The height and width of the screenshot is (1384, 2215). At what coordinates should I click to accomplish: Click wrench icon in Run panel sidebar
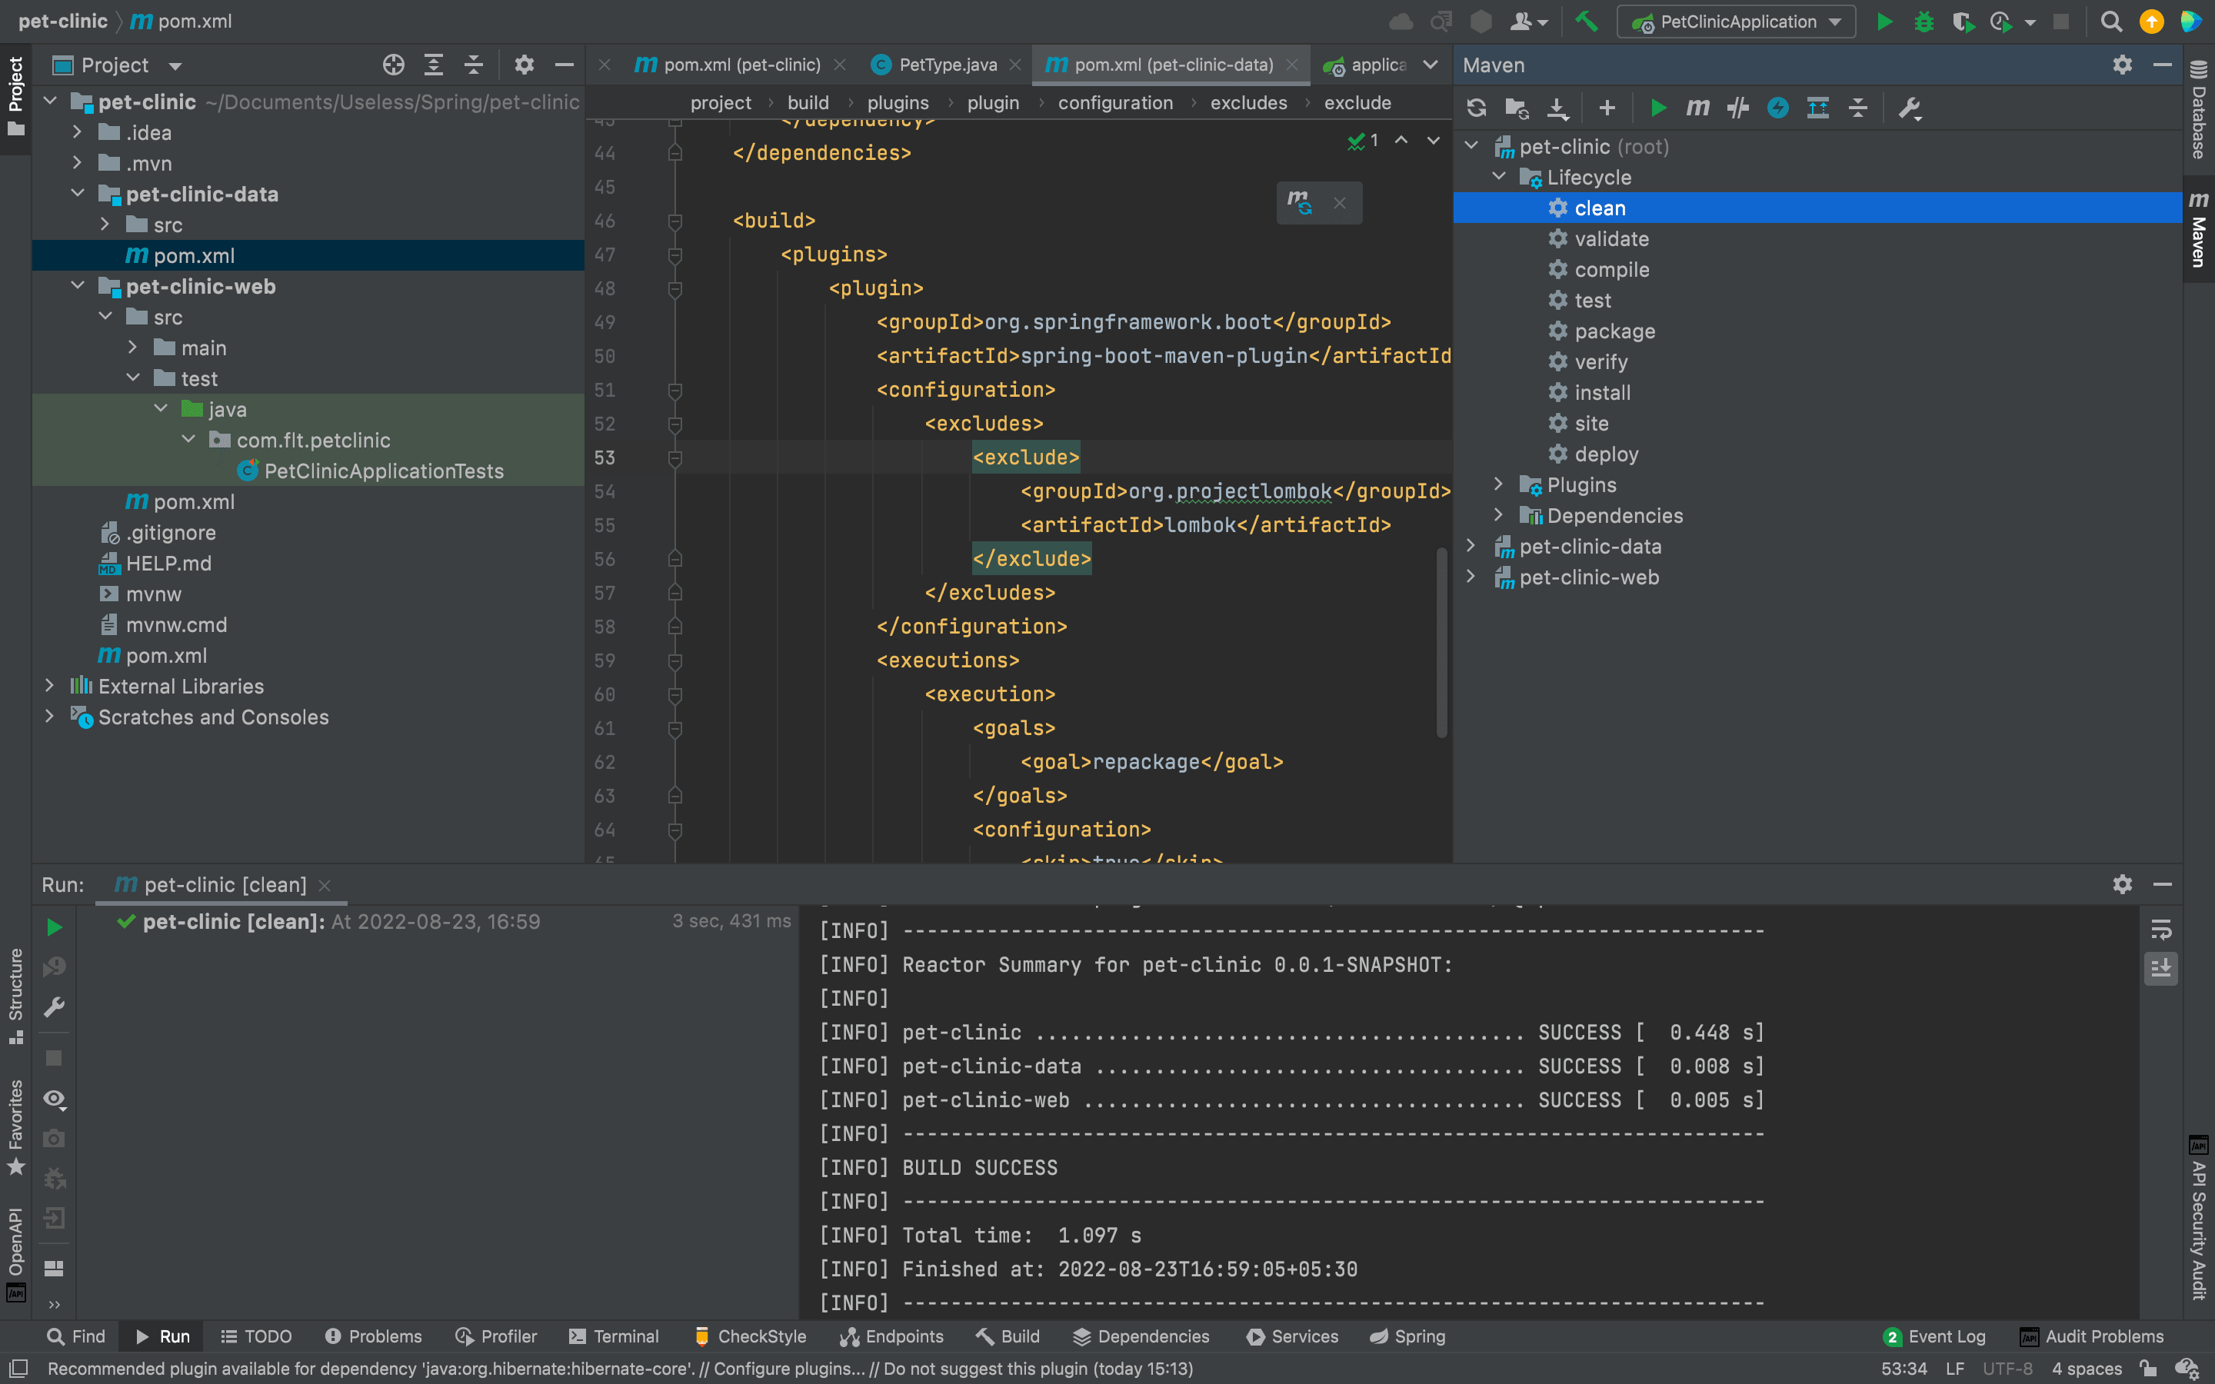tap(54, 1007)
